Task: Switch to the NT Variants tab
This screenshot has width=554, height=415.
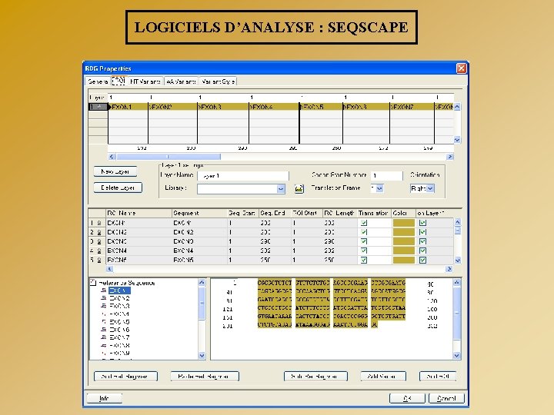Action: coord(145,81)
